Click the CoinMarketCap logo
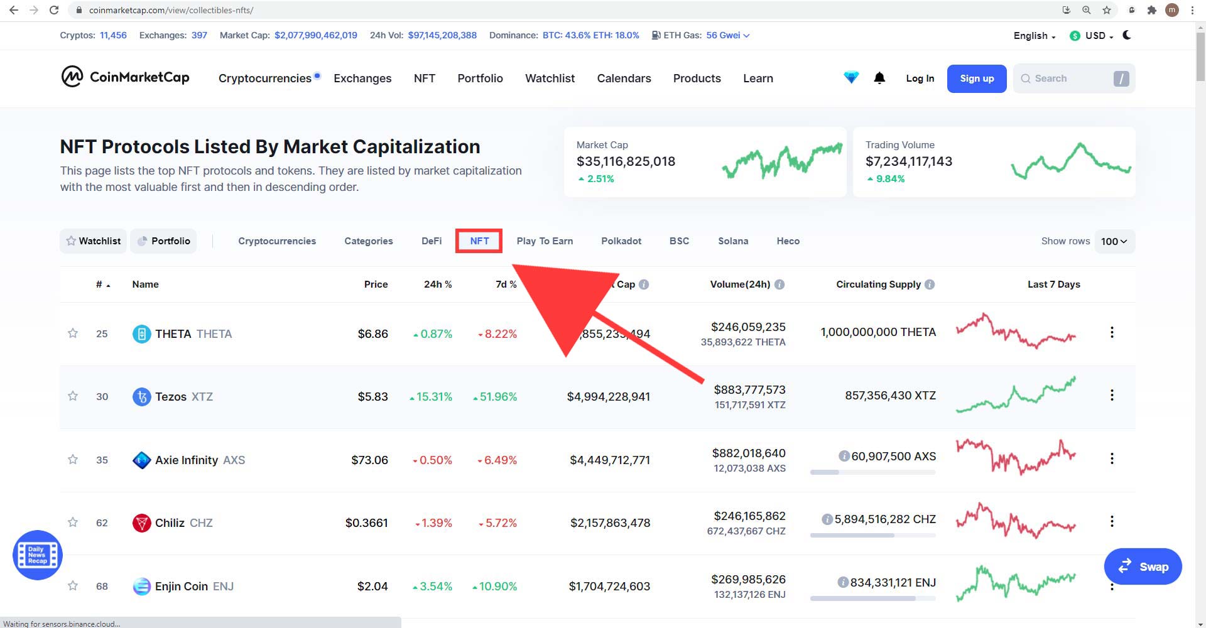 coord(125,77)
